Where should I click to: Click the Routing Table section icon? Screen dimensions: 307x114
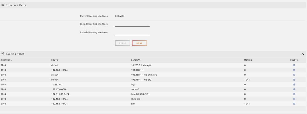[x=3, y=54]
